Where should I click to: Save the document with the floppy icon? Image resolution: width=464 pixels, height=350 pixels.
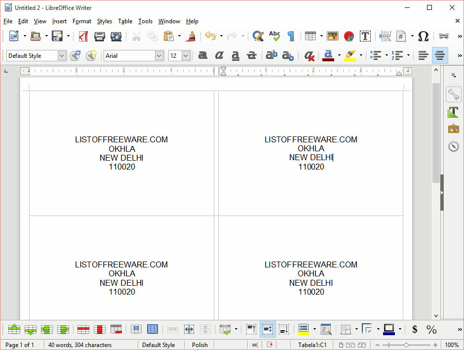[57, 36]
